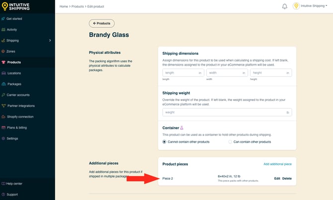
Task: Click the Get started rocket icon
Action: [x=3, y=19]
